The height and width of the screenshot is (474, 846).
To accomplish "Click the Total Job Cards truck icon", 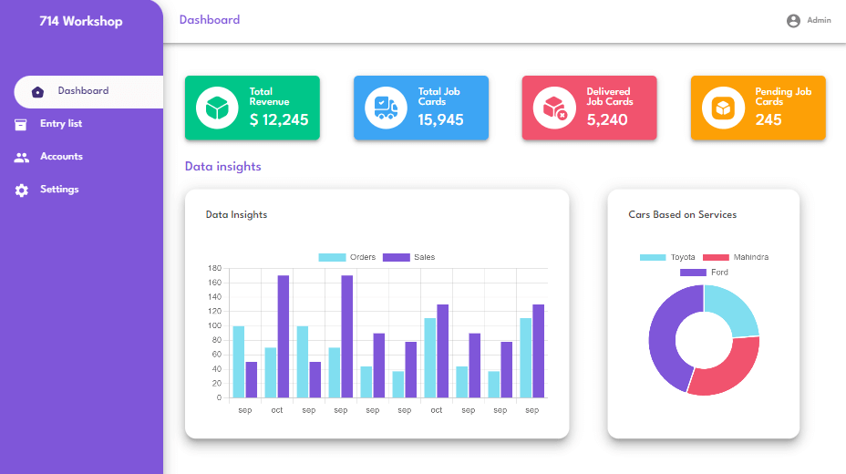I will tap(386, 108).
